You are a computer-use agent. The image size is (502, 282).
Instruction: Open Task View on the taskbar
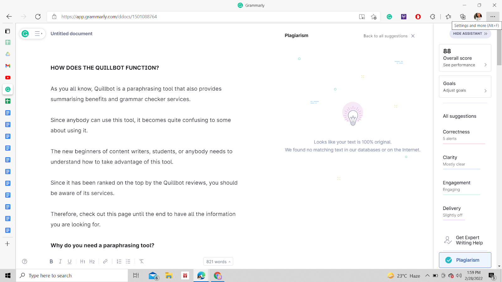(x=136, y=276)
